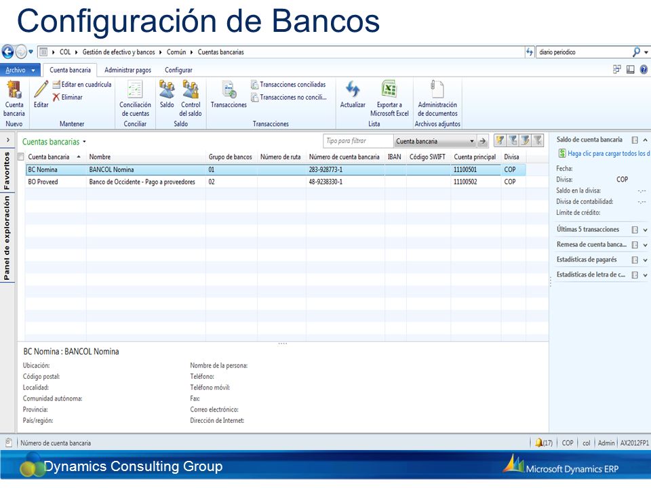Sort by Nombre column header
This screenshot has height=488, width=651.
(145, 157)
